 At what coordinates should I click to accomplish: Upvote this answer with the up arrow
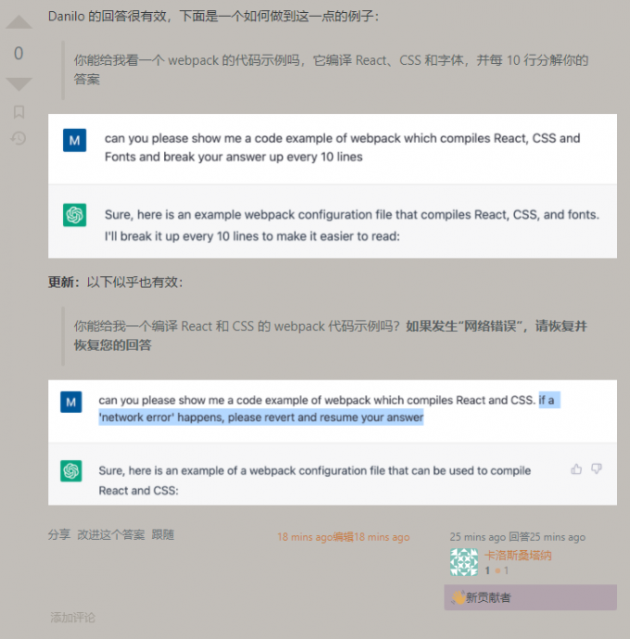(x=19, y=21)
